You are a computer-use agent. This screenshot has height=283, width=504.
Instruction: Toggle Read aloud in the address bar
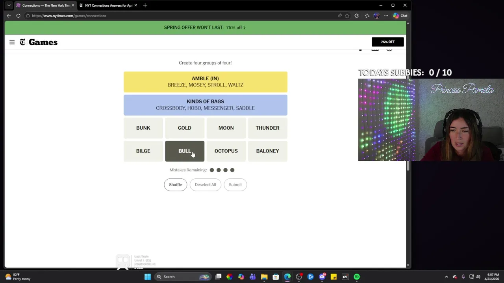pyautogui.click(x=339, y=16)
